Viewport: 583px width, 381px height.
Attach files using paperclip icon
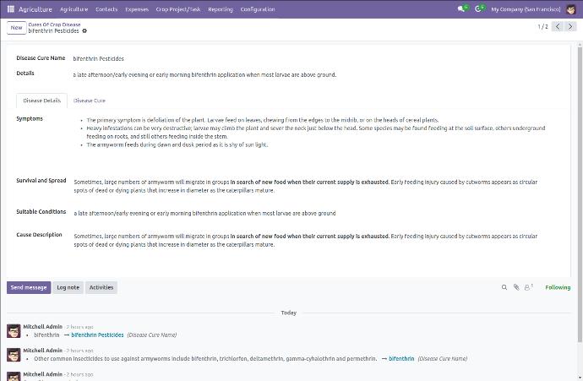[x=516, y=287]
